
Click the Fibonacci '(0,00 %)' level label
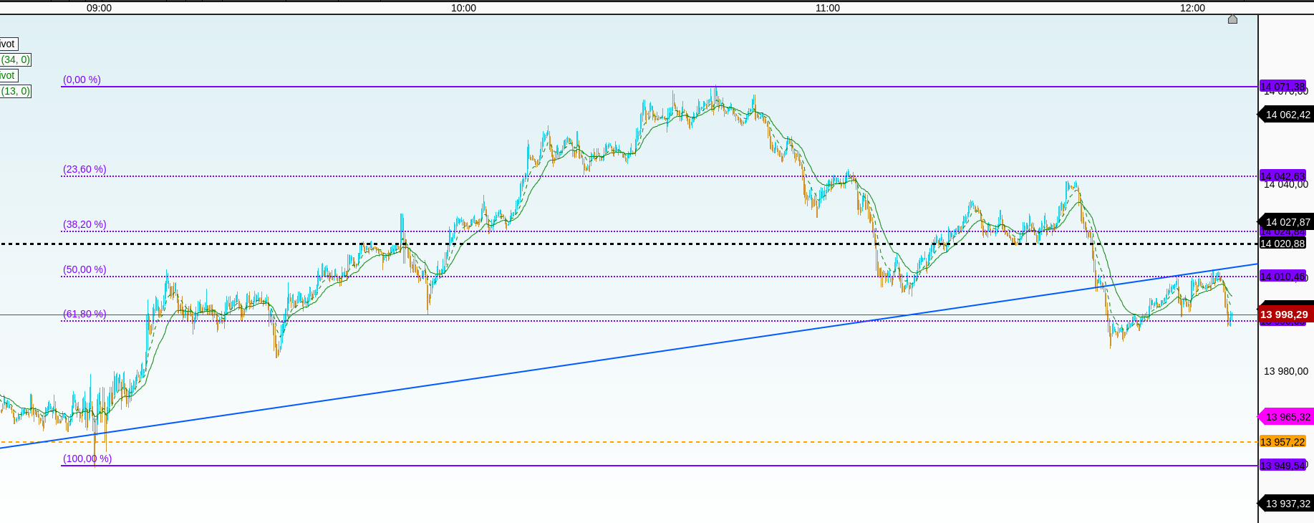[x=82, y=80]
